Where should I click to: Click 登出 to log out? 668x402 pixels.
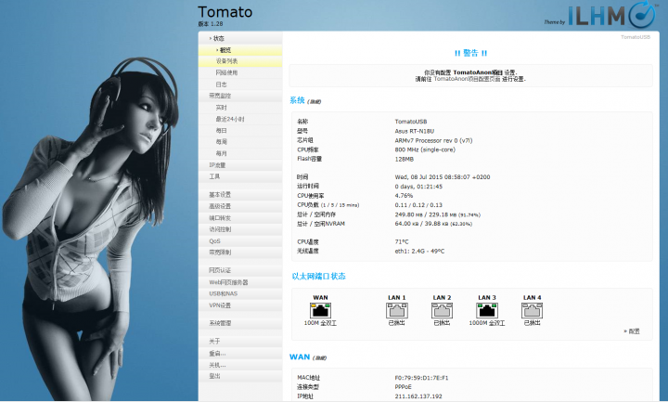[215, 376]
